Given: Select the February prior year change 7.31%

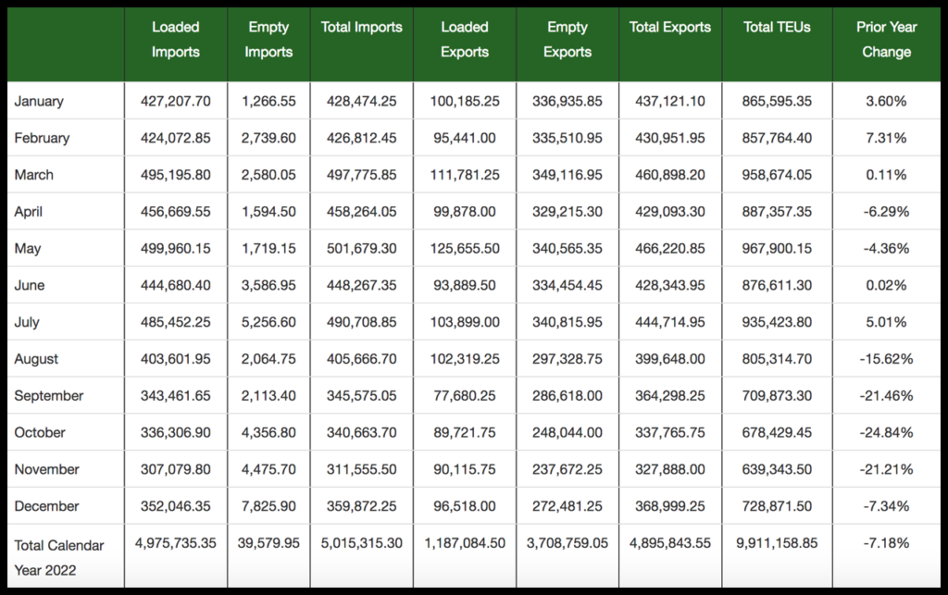Looking at the screenshot, I should point(886,138).
